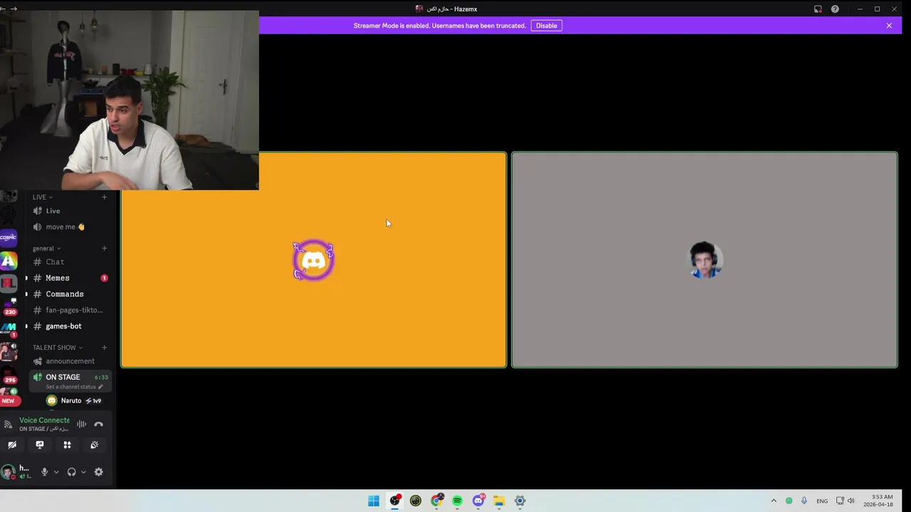The width and height of the screenshot is (911, 512).
Task: Open the Commands channel
Action: click(70, 294)
